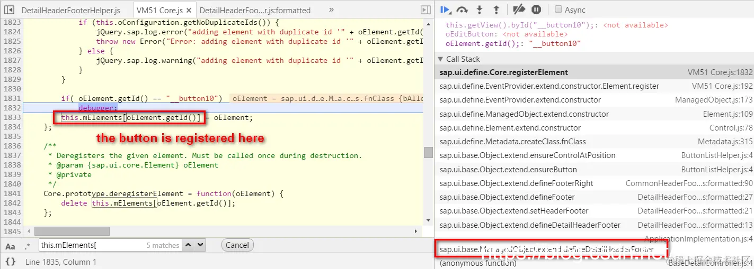This screenshot has height=269, width=754.
Task: Pretty print the source with braces icon
Action: pyautogui.click(x=10, y=262)
